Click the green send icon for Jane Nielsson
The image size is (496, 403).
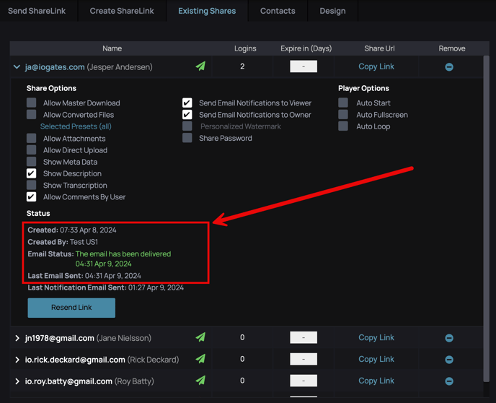(x=200, y=337)
